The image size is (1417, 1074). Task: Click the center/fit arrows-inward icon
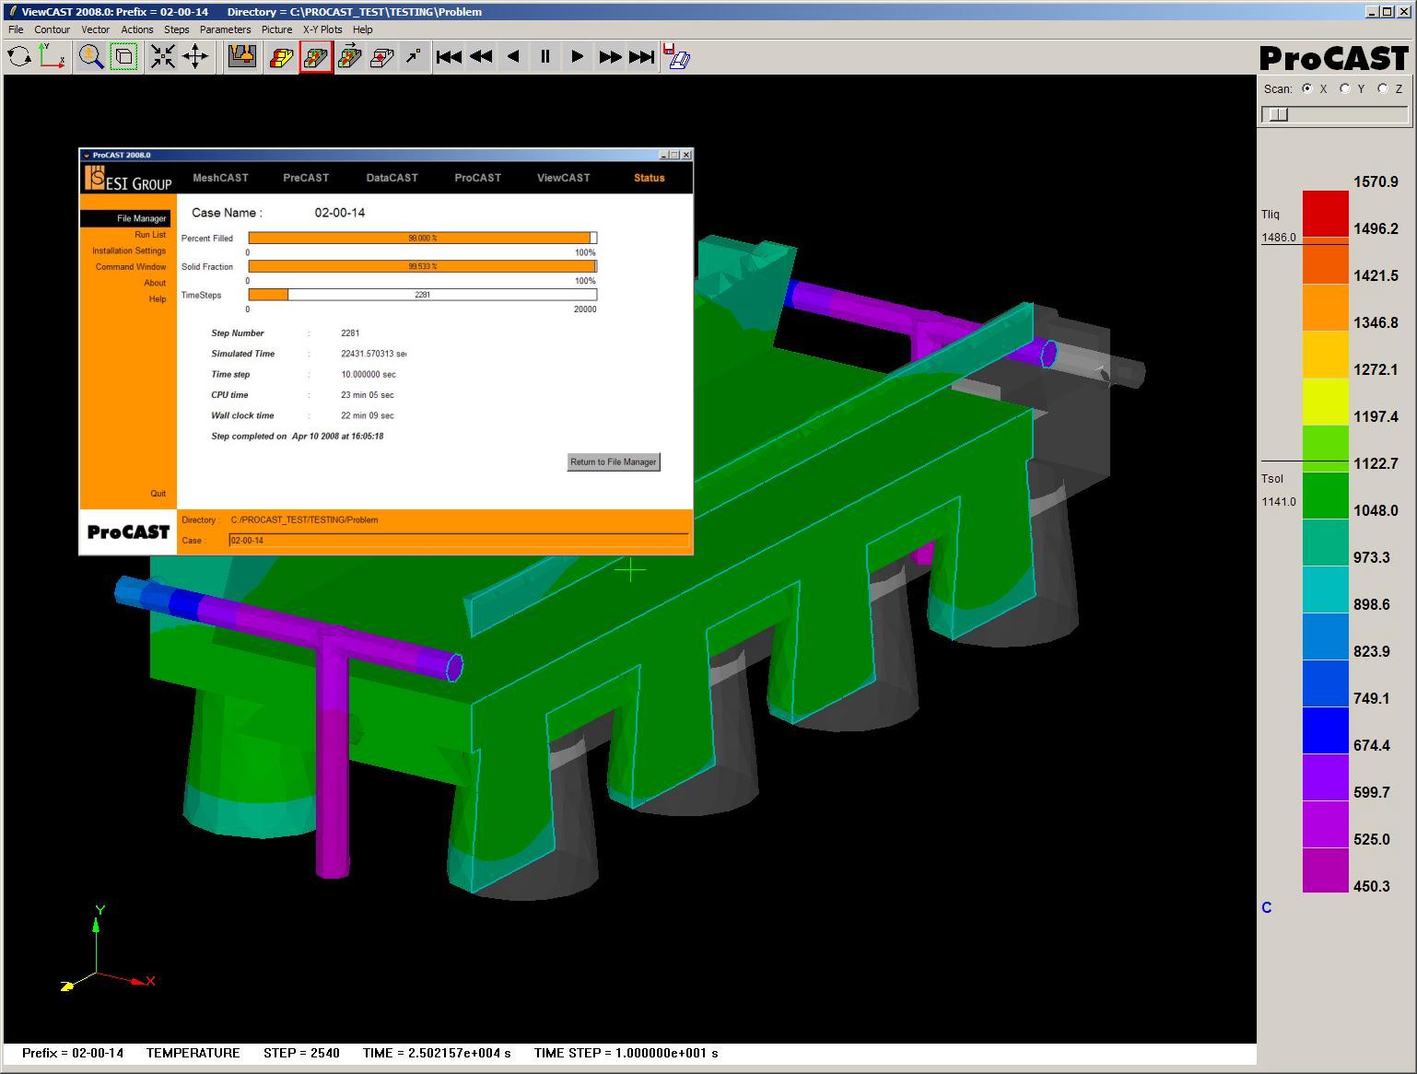(x=163, y=57)
